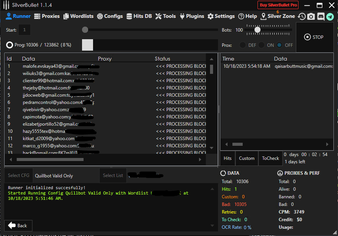Screen dimensions: 338x236
Task: Click log panel scroll up arrow
Action: click(212, 189)
